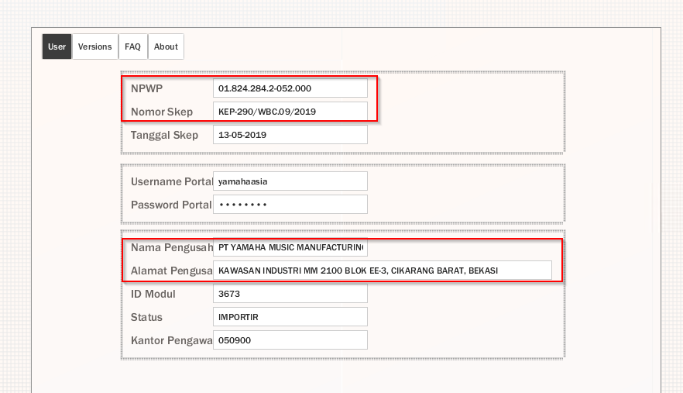Focus the Nama Pengusaha company name field
Screen dimensions: 683x393
click(290, 247)
